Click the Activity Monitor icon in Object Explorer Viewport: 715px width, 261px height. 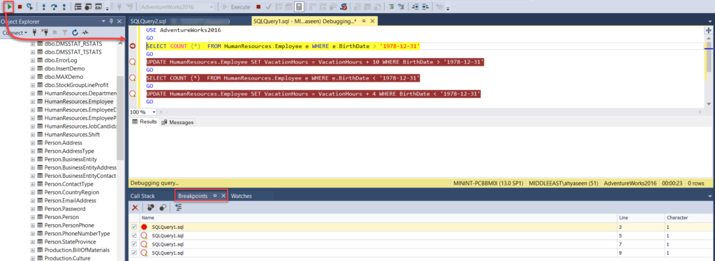(x=84, y=33)
